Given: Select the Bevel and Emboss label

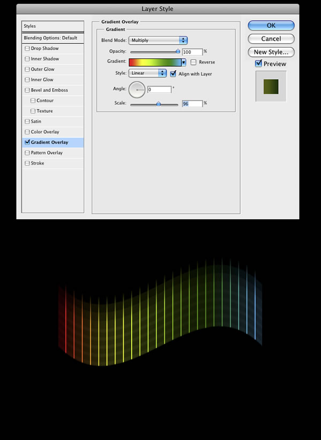Looking at the screenshot, I should coord(49,90).
